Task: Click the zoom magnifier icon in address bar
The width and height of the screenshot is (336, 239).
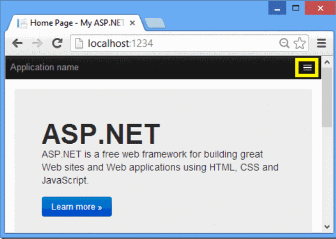Action: [x=284, y=43]
